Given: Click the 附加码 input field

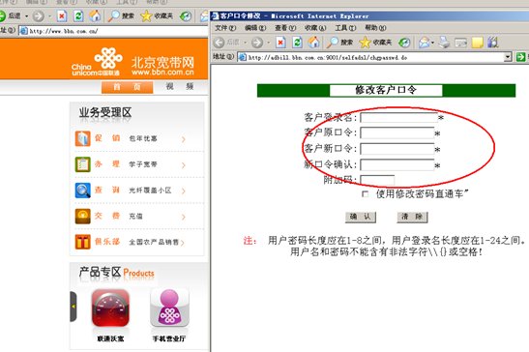Looking at the screenshot, I should click(x=377, y=180).
